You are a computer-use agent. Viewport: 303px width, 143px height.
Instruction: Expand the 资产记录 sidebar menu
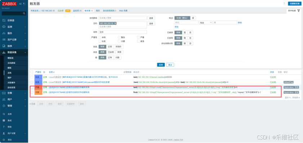25,40
